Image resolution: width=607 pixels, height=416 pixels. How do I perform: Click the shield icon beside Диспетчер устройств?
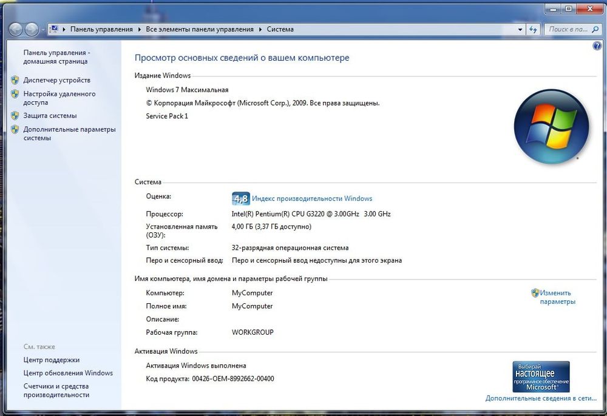[15, 80]
